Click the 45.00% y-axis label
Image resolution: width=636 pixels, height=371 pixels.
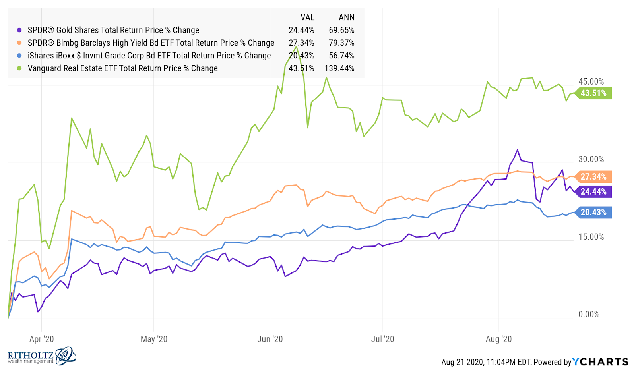(x=591, y=82)
